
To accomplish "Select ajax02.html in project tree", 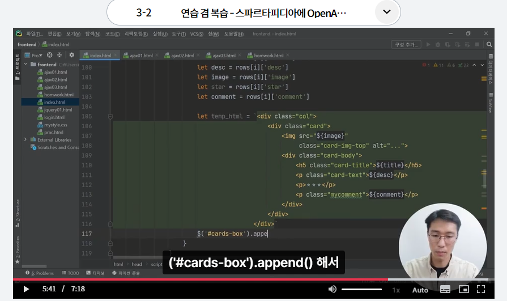I will (x=52, y=79).
